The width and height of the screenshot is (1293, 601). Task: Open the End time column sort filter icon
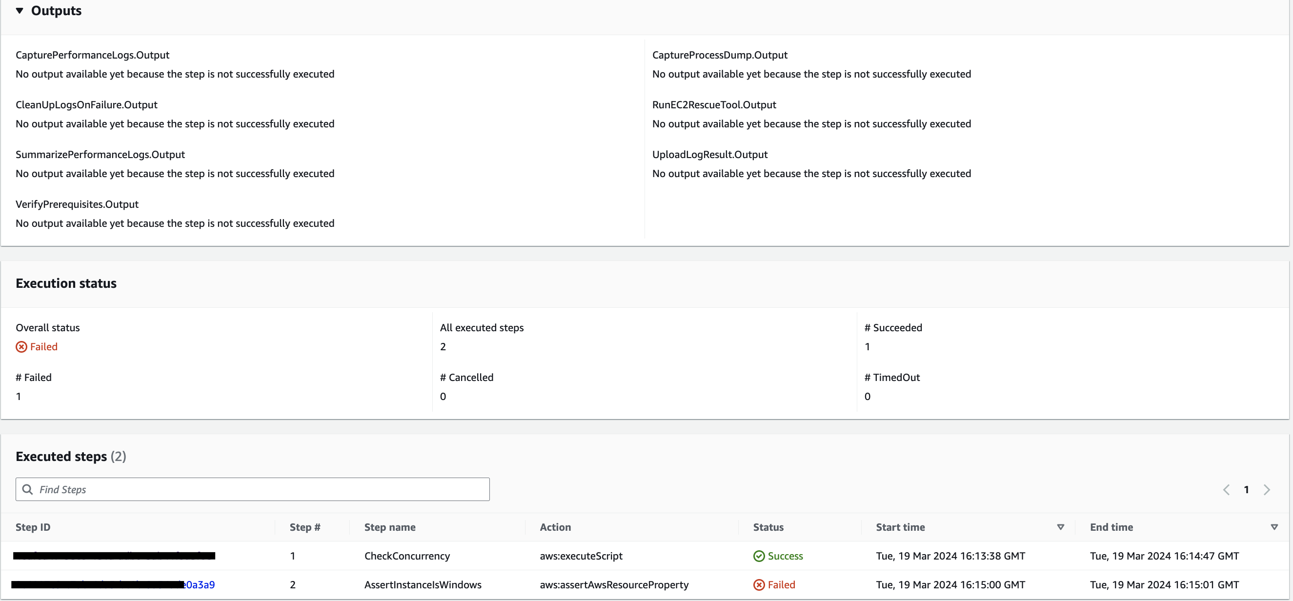coord(1274,527)
